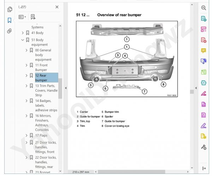212x176 pixels.
Task: Expand the 11 Front Bumper bookmark
Action: pyautogui.click(x=26, y=65)
